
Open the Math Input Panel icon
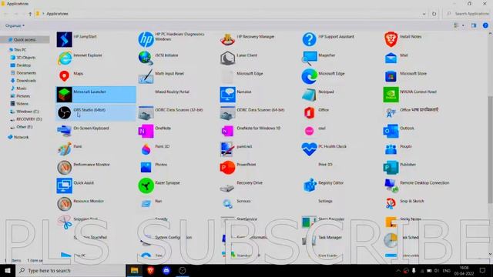coord(146,76)
